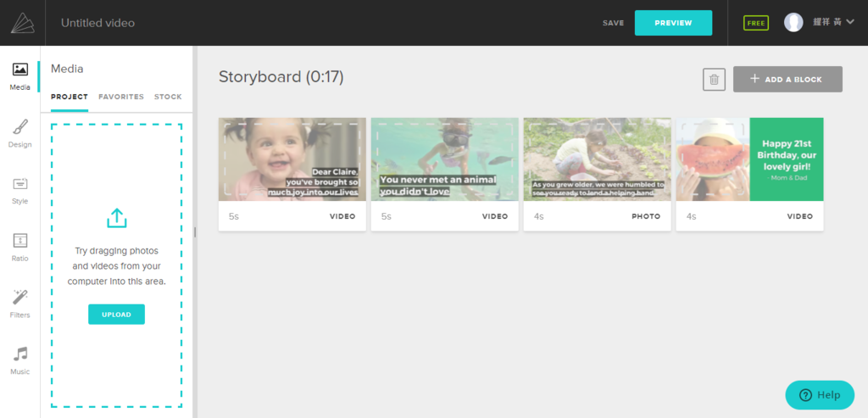
Task: Click the 4s duration under PHOTO block
Action: click(x=538, y=216)
